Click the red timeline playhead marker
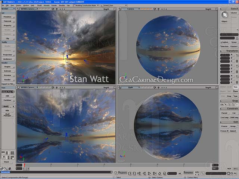 tap(25, 165)
